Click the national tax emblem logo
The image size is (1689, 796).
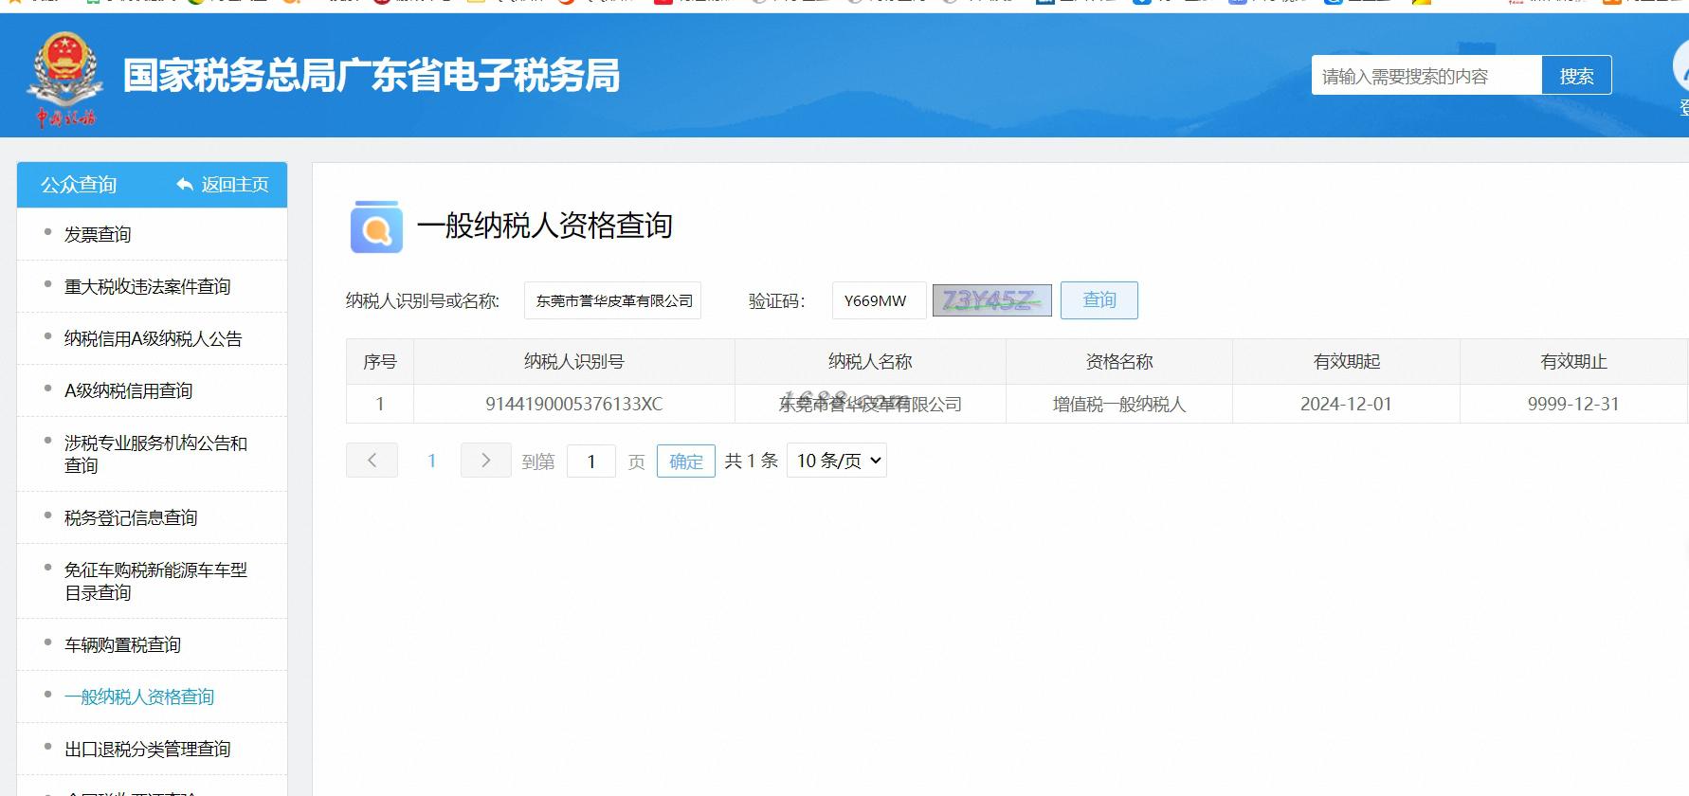click(x=64, y=80)
